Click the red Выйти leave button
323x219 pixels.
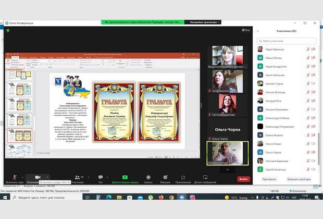pyautogui.click(x=243, y=179)
